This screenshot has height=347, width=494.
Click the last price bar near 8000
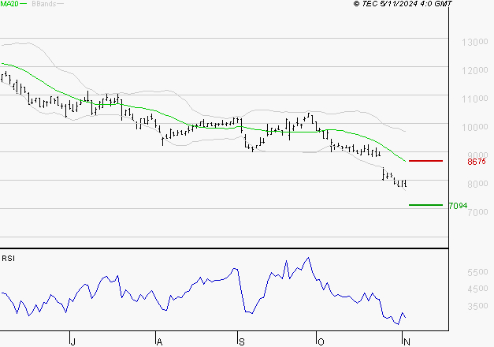405,184
